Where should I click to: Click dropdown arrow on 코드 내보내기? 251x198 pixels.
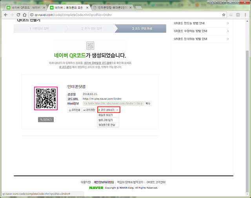pyautogui.click(x=117, y=110)
